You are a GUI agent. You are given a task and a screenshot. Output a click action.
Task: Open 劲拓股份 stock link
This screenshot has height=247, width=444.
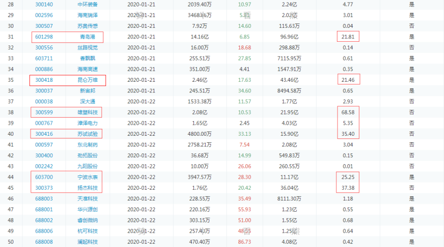87,156
